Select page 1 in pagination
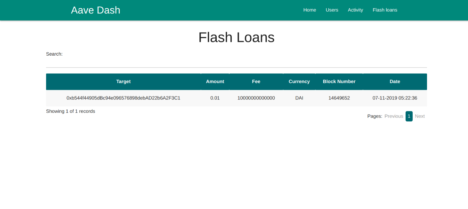Viewport: 468px width, 209px height. click(409, 116)
